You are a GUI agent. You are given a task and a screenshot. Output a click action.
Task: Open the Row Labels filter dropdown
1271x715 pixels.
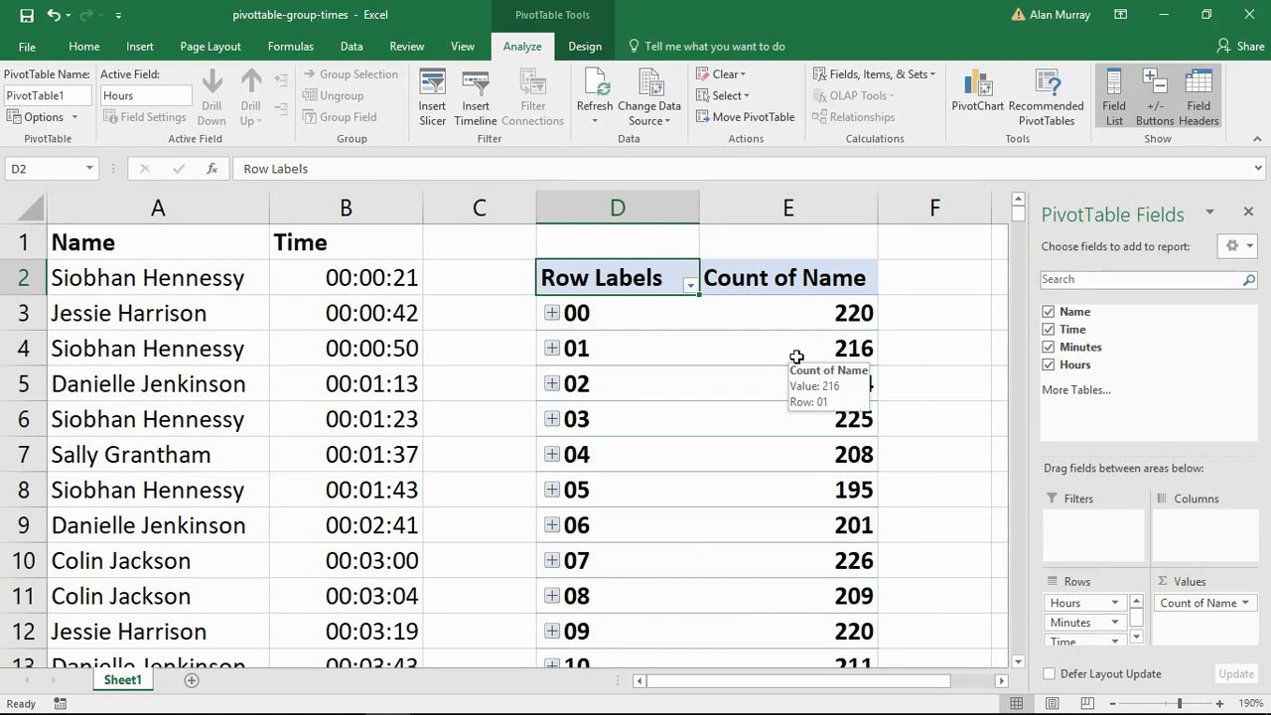pos(689,285)
